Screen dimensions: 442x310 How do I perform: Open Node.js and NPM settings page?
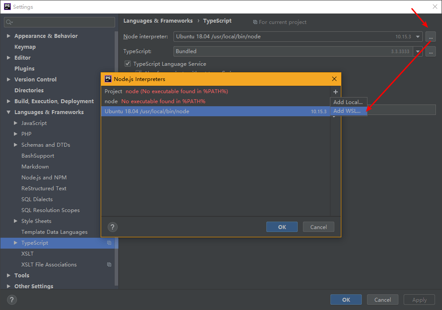(x=44, y=177)
